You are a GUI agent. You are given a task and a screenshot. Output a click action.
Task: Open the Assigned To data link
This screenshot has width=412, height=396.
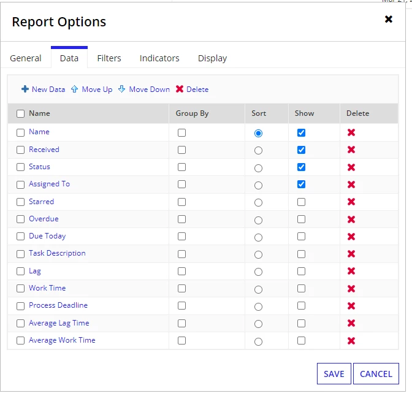pos(50,184)
